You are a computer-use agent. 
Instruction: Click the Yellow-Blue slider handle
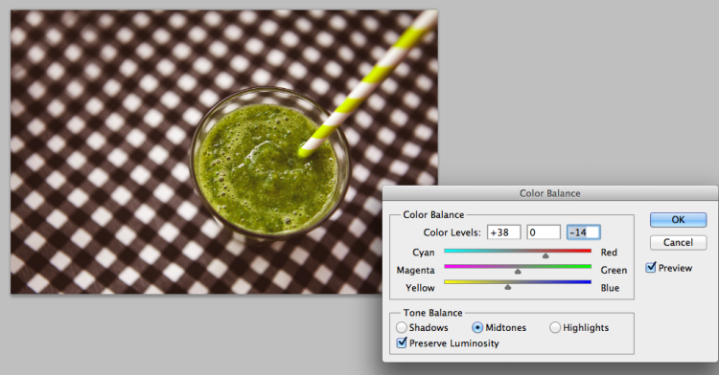(507, 287)
